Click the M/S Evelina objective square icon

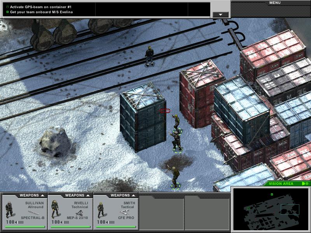coord(7,12)
